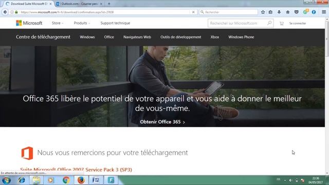Open the Office menu in download center
Viewport: 329px width, 185px height.
click(x=109, y=37)
